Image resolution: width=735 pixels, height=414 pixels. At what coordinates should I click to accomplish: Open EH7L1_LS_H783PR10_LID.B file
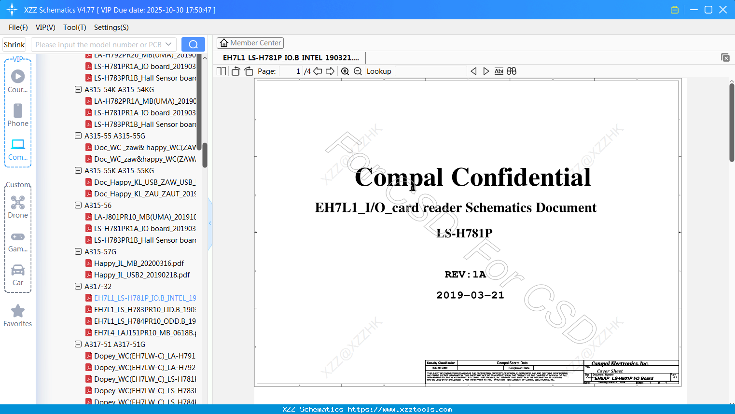[x=145, y=309]
